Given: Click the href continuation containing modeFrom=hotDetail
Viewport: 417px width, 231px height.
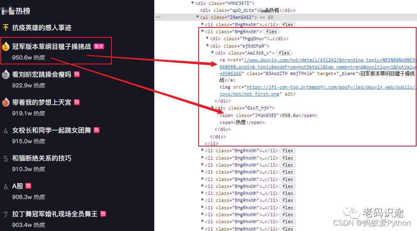Looking at the screenshot, I should click(x=318, y=67).
